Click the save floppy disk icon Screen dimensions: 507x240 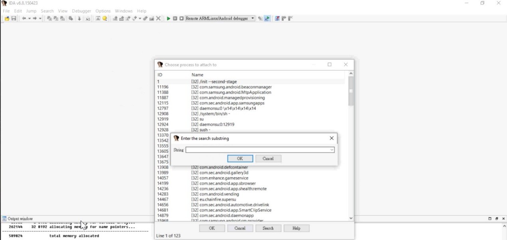pos(14,19)
